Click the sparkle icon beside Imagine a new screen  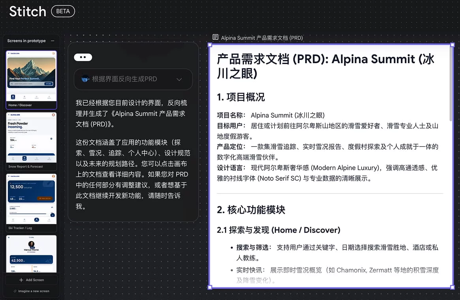[15, 291]
